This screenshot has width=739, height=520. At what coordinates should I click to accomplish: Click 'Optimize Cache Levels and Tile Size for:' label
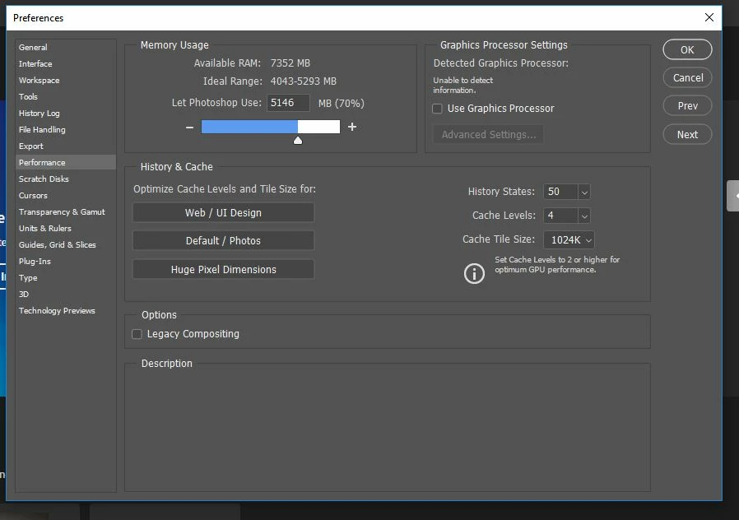[225, 189]
